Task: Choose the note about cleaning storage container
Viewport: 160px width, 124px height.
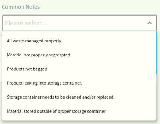Action: 79,97
